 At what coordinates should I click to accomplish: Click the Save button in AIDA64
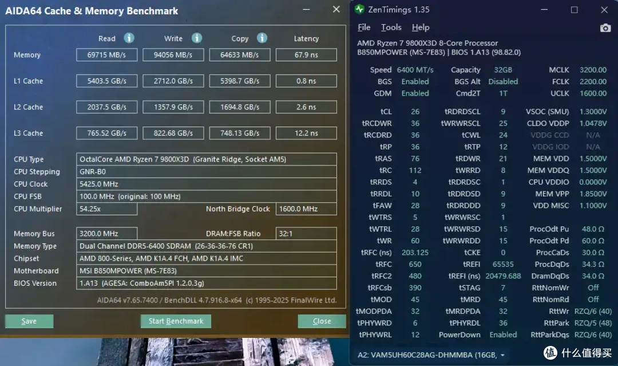coord(29,321)
